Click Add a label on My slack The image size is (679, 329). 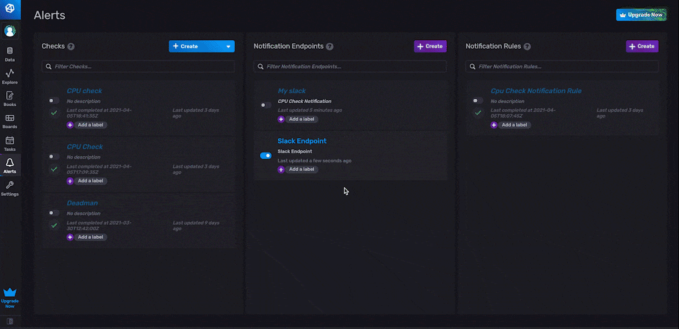click(x=302, y=120)
